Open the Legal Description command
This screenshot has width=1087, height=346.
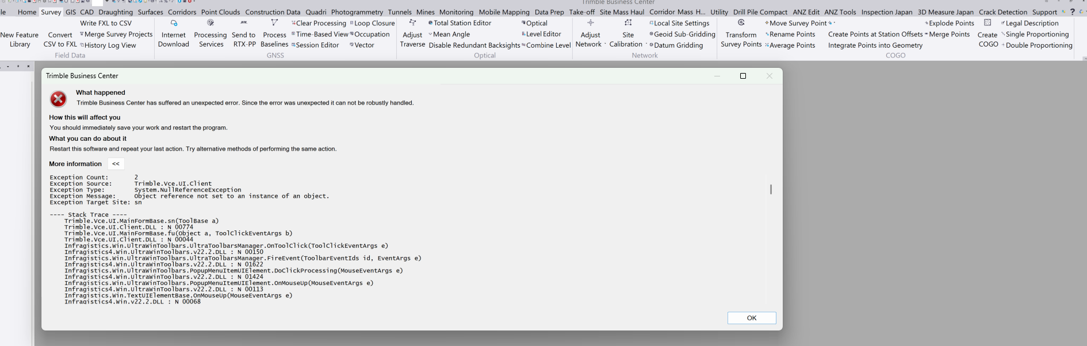point(1030,24)
